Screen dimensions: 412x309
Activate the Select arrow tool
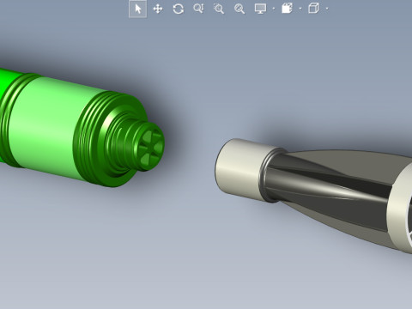pos(138,9)
